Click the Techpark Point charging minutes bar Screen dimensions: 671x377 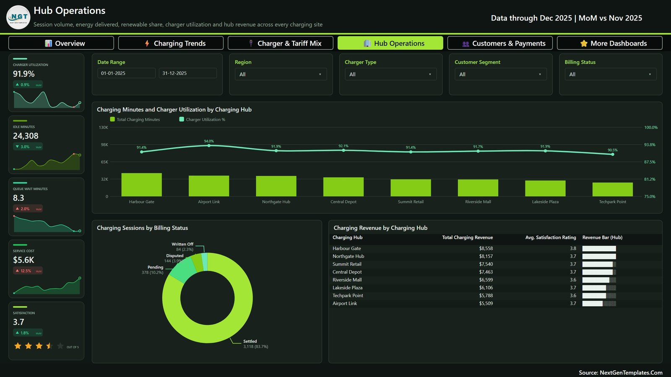[612, 189]
